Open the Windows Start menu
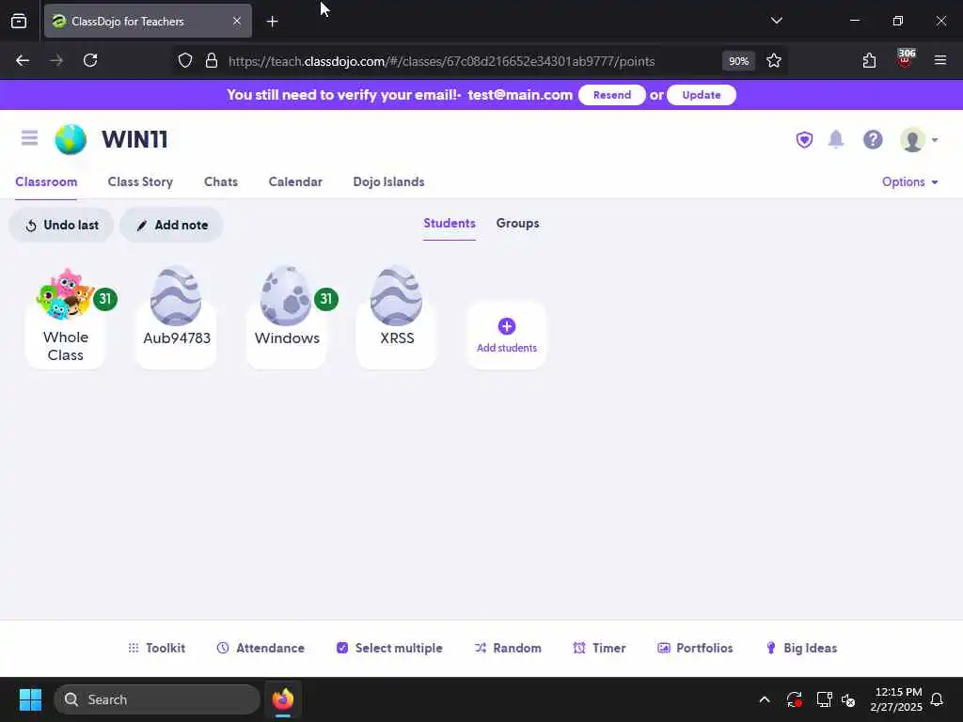Screen dimensions: 963x722 pyautogui.click(x=30, y=699)
